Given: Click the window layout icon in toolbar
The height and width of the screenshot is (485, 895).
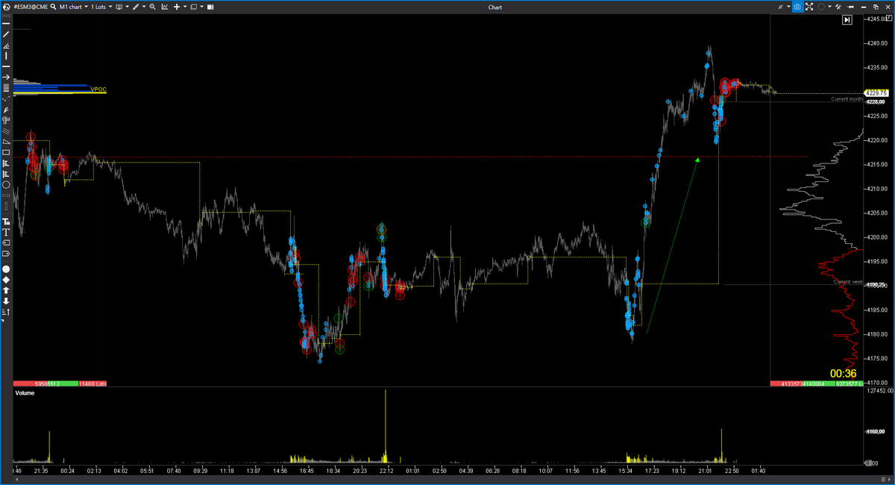Looking at the screenshot, I should tap(193, 7).
